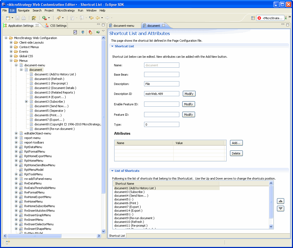Click the Search flashlight toolbar icon
The height and width of the screenshot is (248, 293).
coord(58,18)
